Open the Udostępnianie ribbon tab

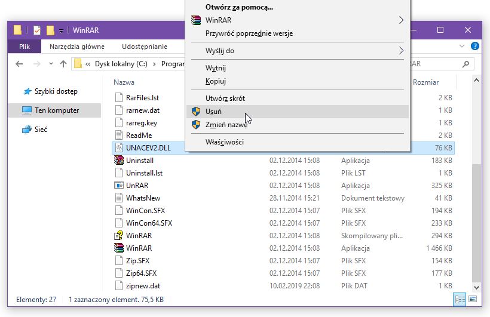click(x=145, y=47)
